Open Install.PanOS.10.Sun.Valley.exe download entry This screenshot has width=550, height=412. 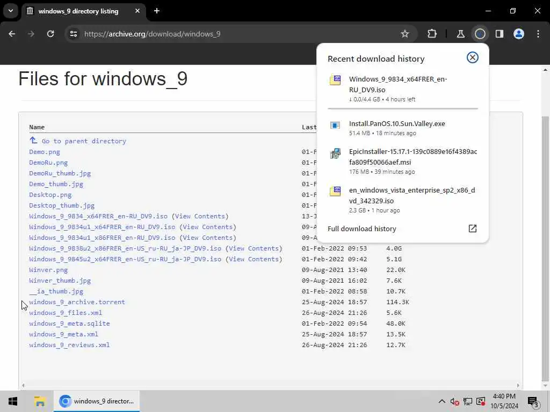(x=403, y=128)
